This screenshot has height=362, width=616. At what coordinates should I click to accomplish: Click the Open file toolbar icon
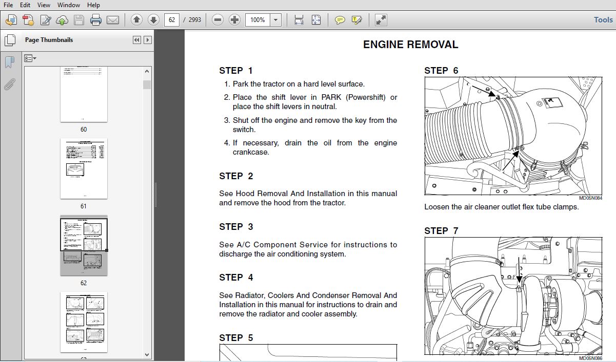coord(11,20)
